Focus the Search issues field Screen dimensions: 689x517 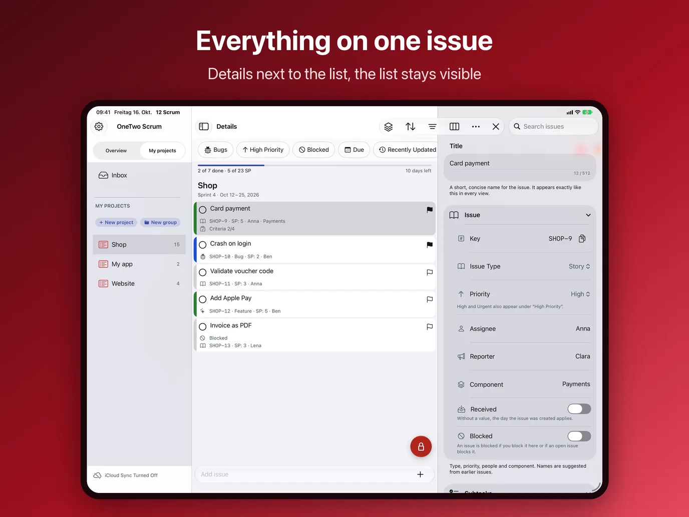[553, 127]
